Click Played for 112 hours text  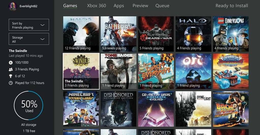point(29,83)
